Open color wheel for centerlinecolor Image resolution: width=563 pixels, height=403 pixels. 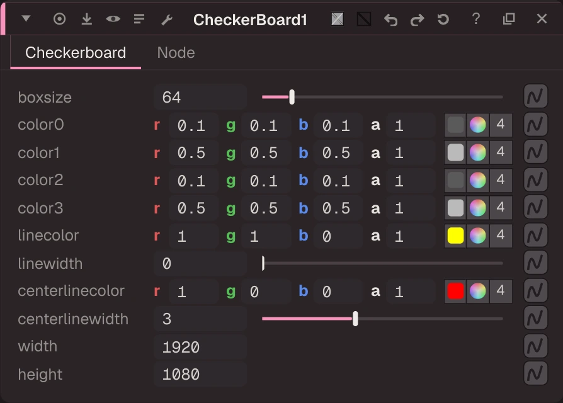click(x=477, y=291)
